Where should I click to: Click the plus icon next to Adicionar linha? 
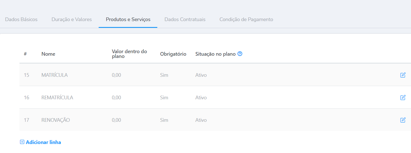(x=22, y=142)
